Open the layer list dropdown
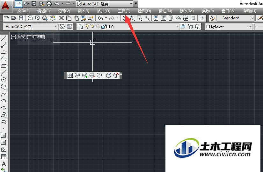 (x=177, y=27)
